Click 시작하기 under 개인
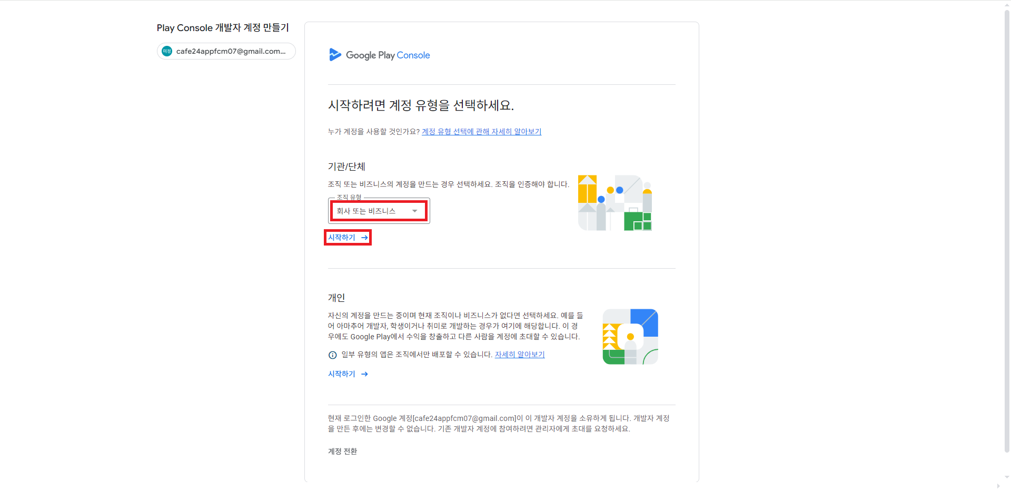Image resolution: width=1011 pixels, height=490 pixels. (348, 374)
